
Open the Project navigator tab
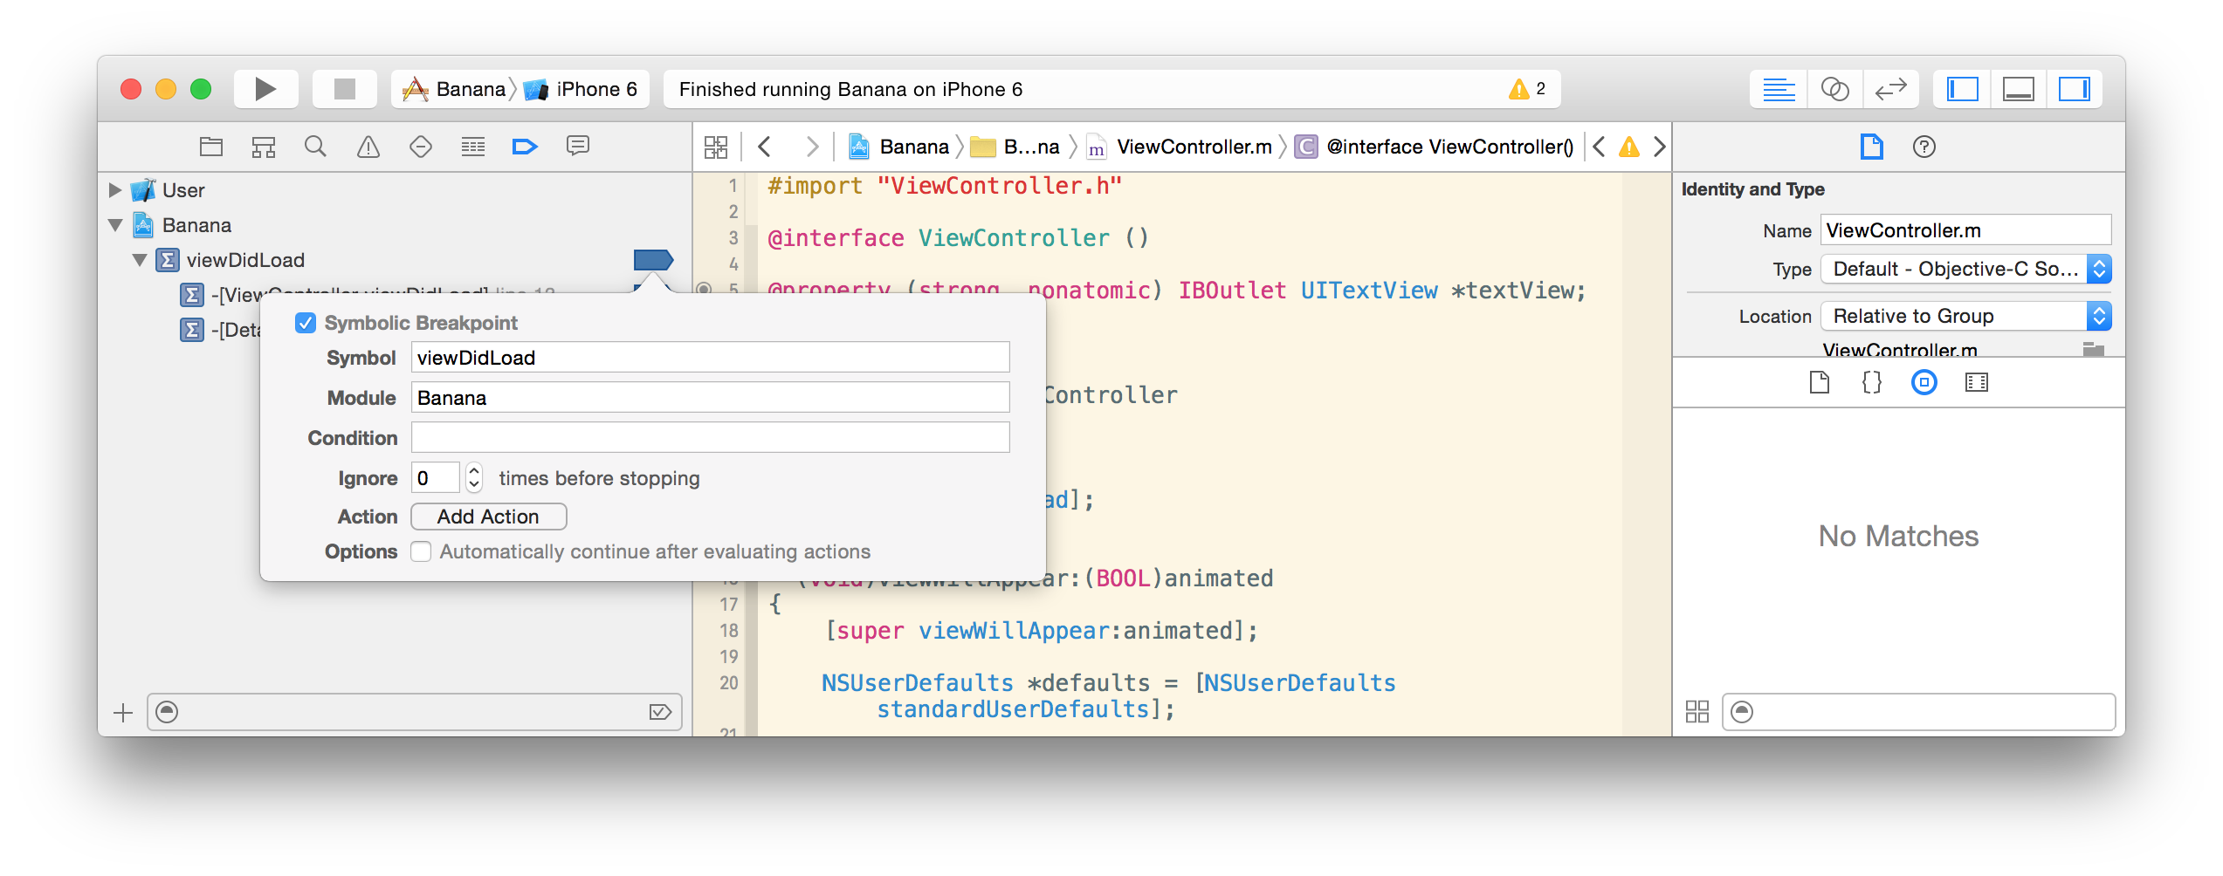coord(211,147)
